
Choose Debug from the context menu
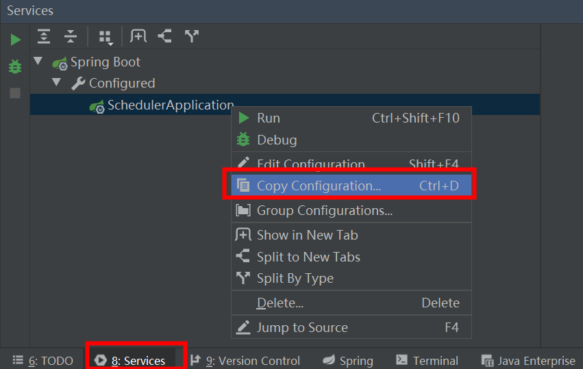tap(351, 140)
